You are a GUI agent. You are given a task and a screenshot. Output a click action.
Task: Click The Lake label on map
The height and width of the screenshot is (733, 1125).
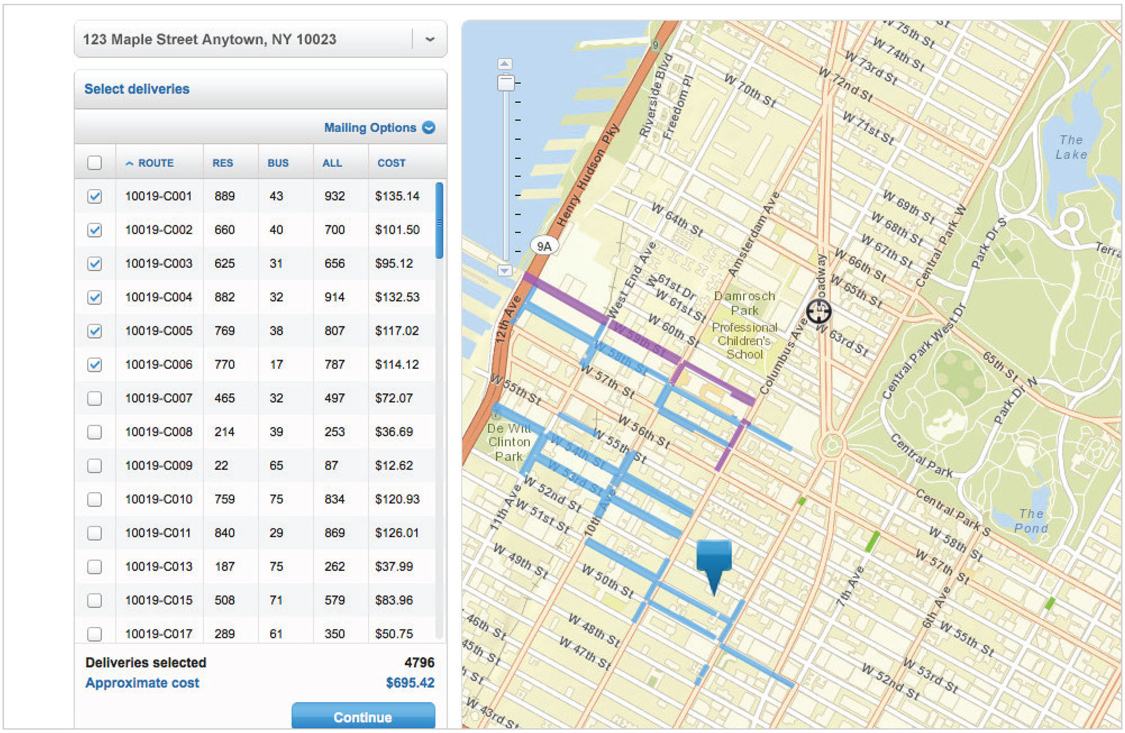[1071, 147]
